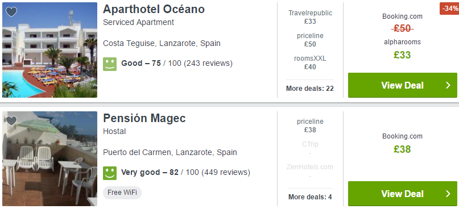This screenshot has height=209, width=459.
Task: View Deal for Pensión Magec
Action: [403, 194]
